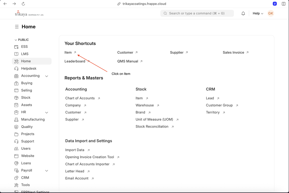The height and width of the screenshot is (193, 289).
Task: Click the Stock box icon
Action: [16, 98]
